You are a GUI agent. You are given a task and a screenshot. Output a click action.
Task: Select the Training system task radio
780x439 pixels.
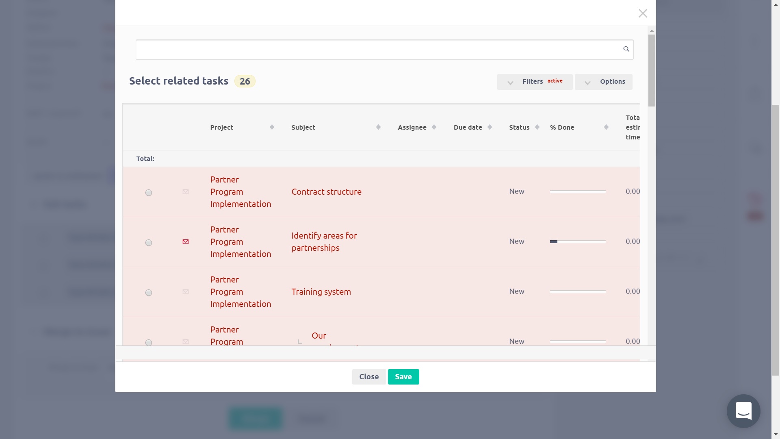[149, 293]
